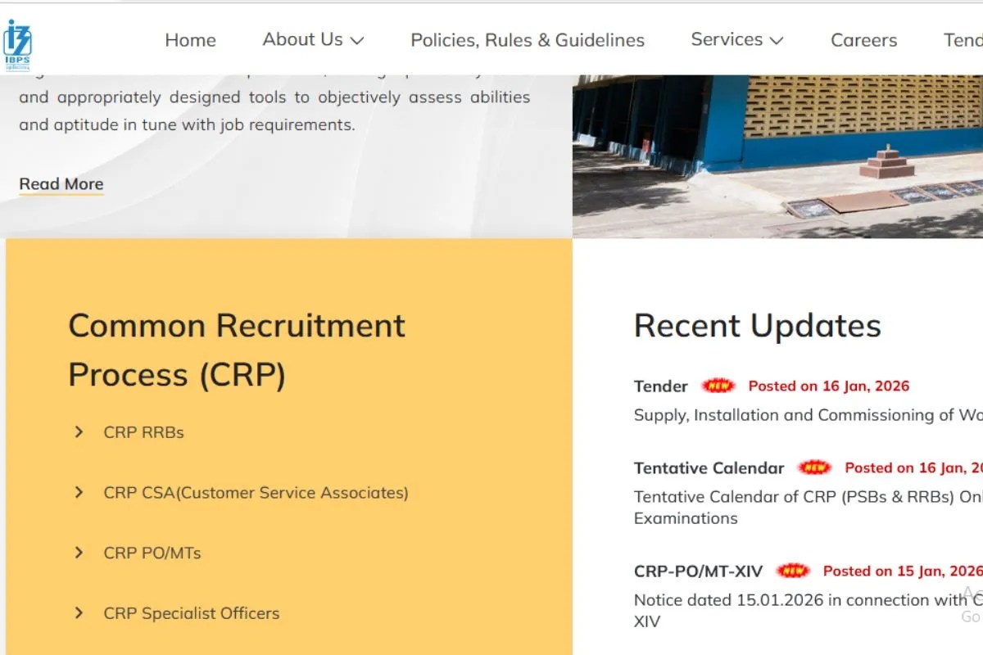The height and width of the screenshot is (655, 983).
Task: Open the Services dropdown
Action: 735,39
